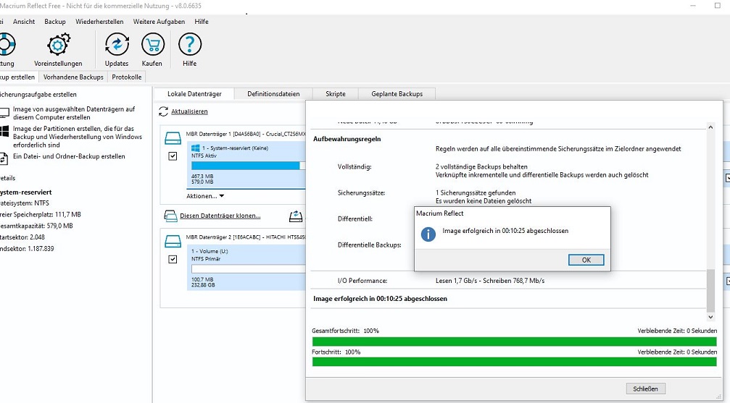Viewport: 730px width, 403px height.
Task: Click the rescue lifebuoy toolbar icon
Action: pyautogui.click(x=7, y=45)
